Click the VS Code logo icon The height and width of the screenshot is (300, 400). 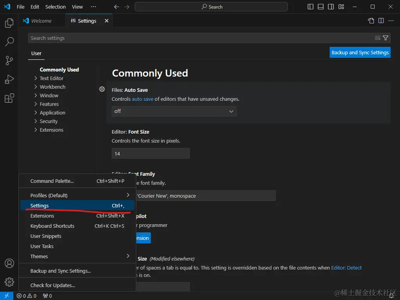[x=7, y=7]
